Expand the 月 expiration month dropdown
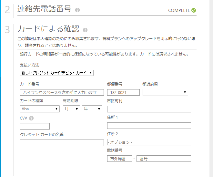The width and height of the screenshot is (213, 177). [x=71, y=109]
